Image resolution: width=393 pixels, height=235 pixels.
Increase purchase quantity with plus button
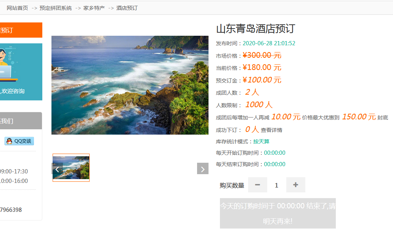(x=295, y=185)
